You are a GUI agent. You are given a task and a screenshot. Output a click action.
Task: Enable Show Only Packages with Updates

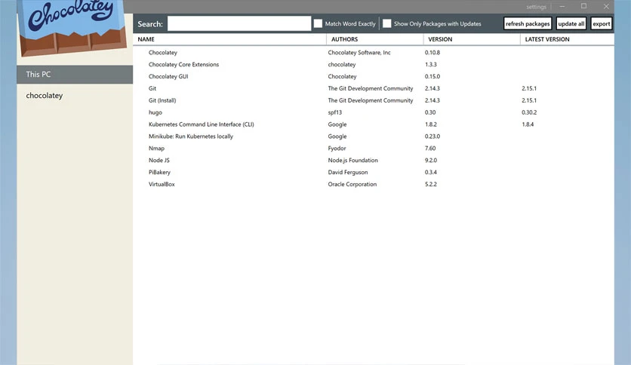[x=386, y=23]
